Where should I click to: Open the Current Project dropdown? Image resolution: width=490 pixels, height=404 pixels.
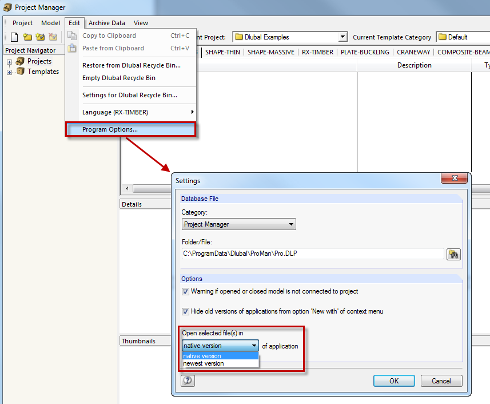[x=341, y=36]
